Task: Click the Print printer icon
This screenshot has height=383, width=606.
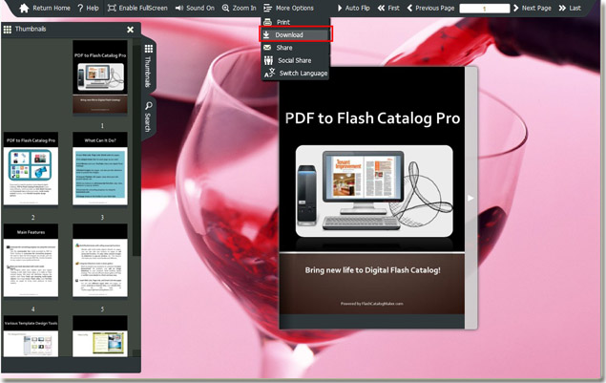Action: (x=267, y=22)
